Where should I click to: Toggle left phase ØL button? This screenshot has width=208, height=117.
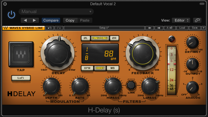point(86,38)
